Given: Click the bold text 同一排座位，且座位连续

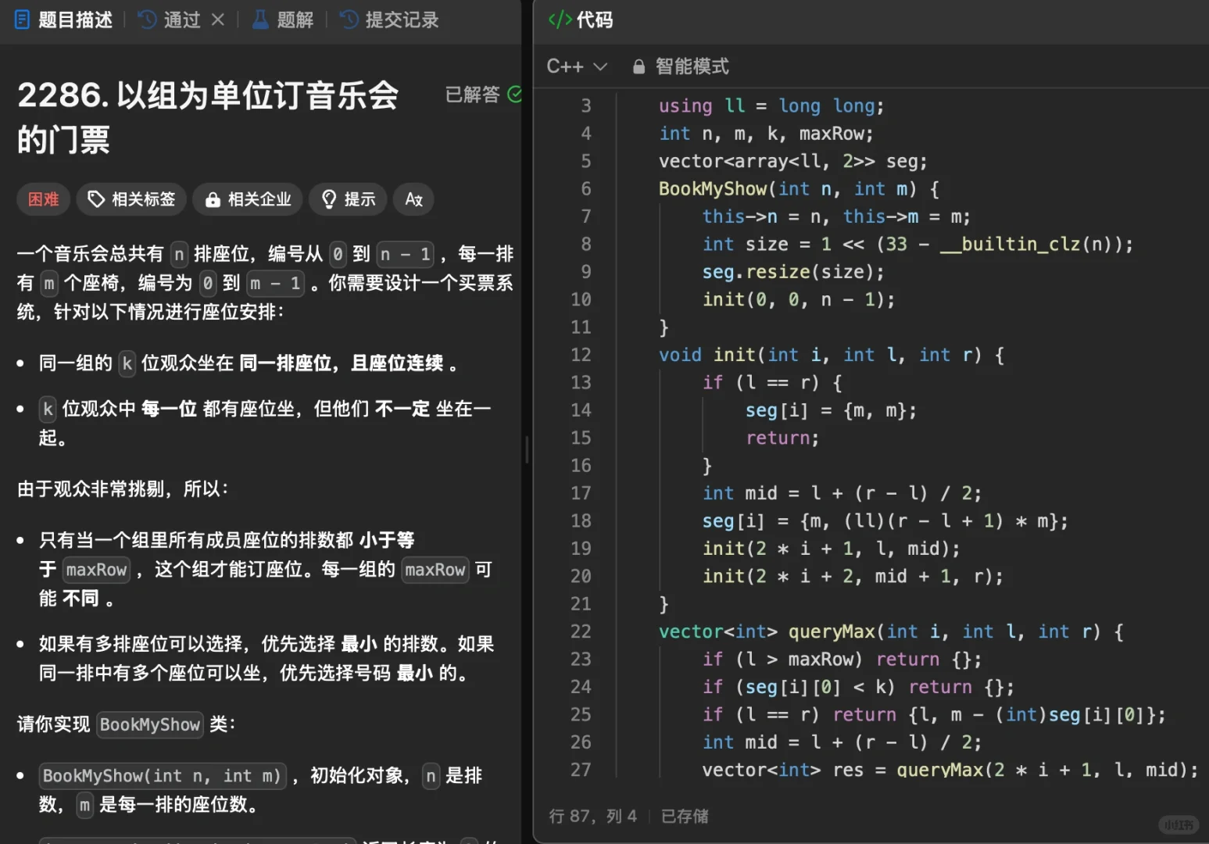Looking at the screenshot, I should point(342,363).
